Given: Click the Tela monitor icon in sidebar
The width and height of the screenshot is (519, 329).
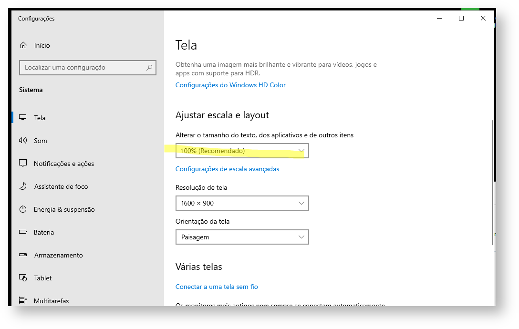Looking at the screenshot, I should point(23,118).
